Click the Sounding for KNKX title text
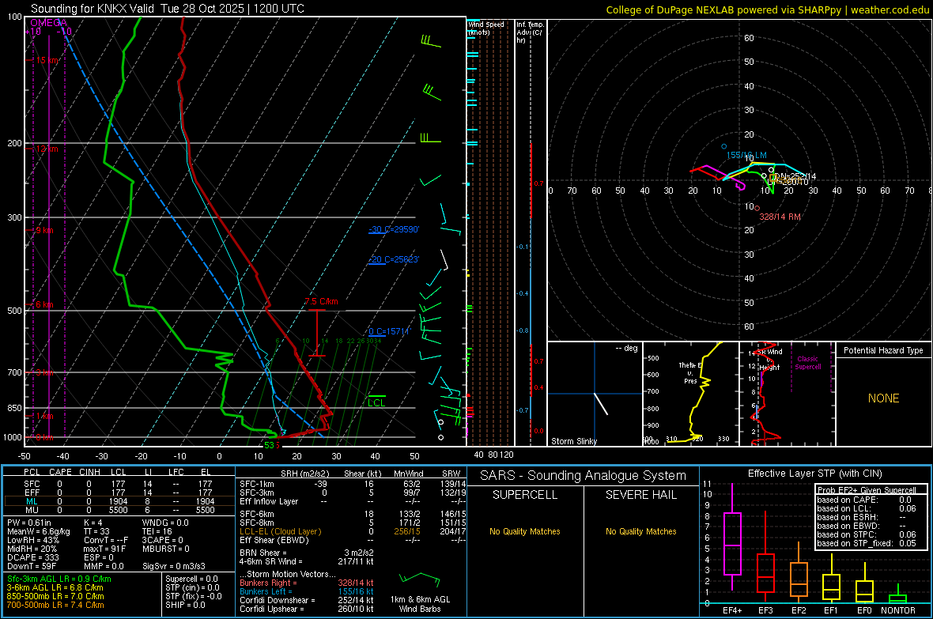Screen dimensions: 933x619 167,9
